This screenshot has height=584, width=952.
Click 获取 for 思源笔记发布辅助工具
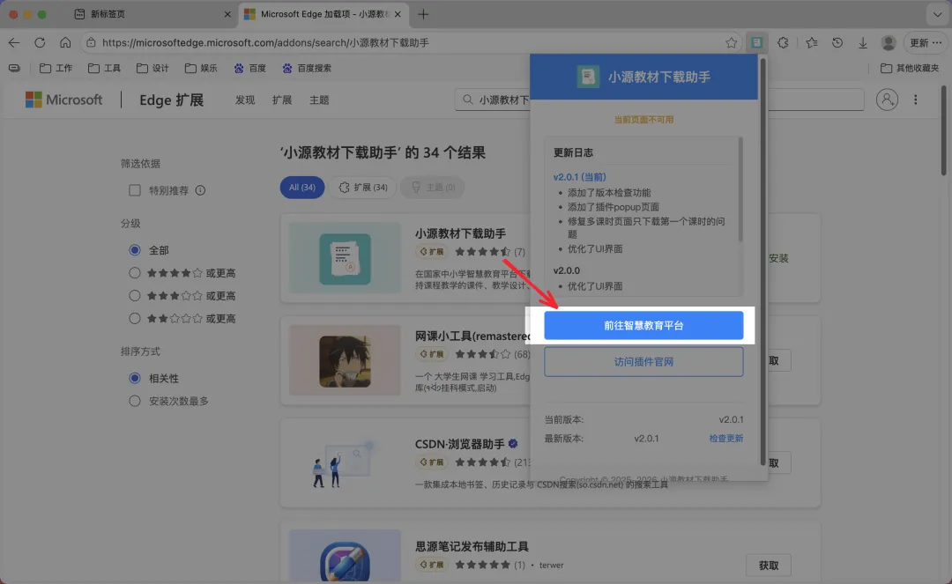pos(768,566)
